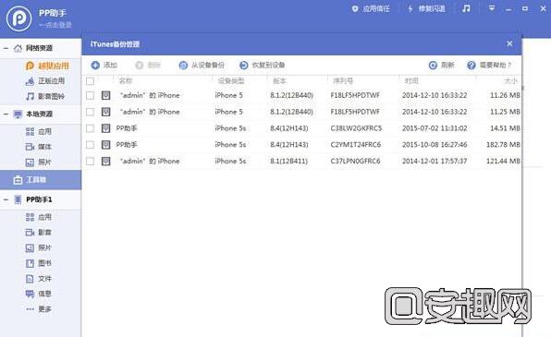This screenshot has height=337, width=551.
Task: Click 恢复到设备 in backup toolbar
Action: 263,65
